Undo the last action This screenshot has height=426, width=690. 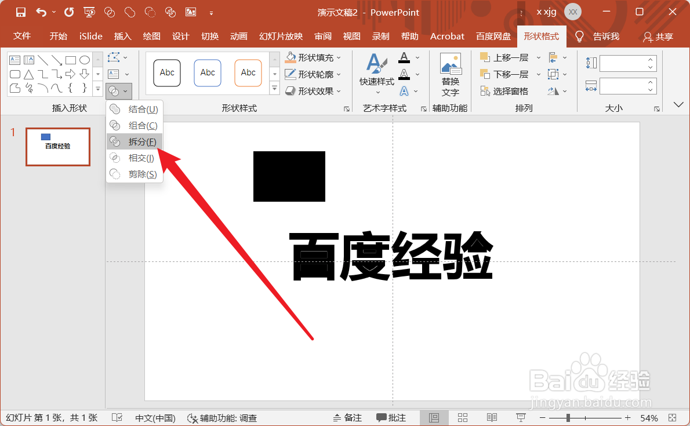tap(41, 12)
